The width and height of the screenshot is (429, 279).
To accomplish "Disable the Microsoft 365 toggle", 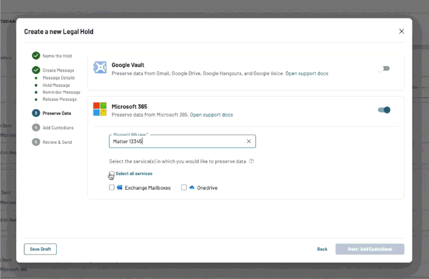I will (x=384, y=110).
